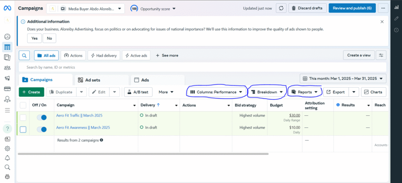Click Review and publish (6)
The height and width of the screenshot is (183, 402).
point(352,8)
